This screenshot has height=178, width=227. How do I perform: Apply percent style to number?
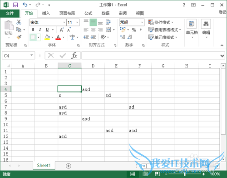[x=134, y=30]
